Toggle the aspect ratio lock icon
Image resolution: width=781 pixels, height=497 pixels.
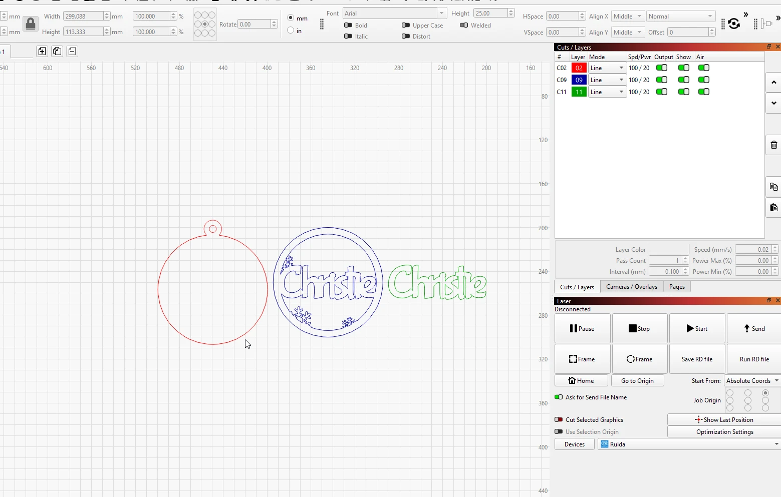click(31, 24)
